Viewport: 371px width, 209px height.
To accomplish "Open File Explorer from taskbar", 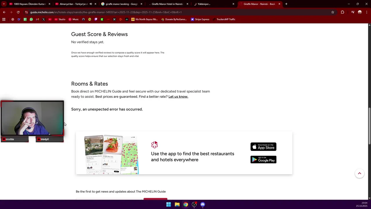I will pyautogui.click(x=177, y=204).
